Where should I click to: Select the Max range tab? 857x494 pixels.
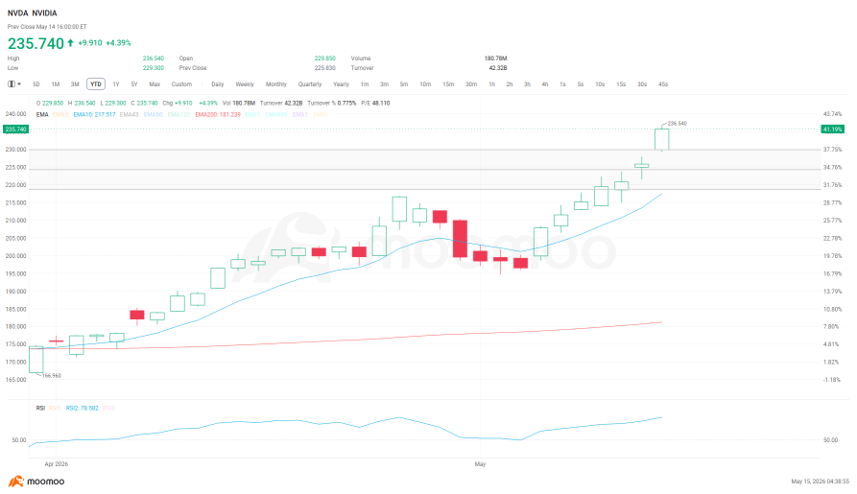point(155,84)
